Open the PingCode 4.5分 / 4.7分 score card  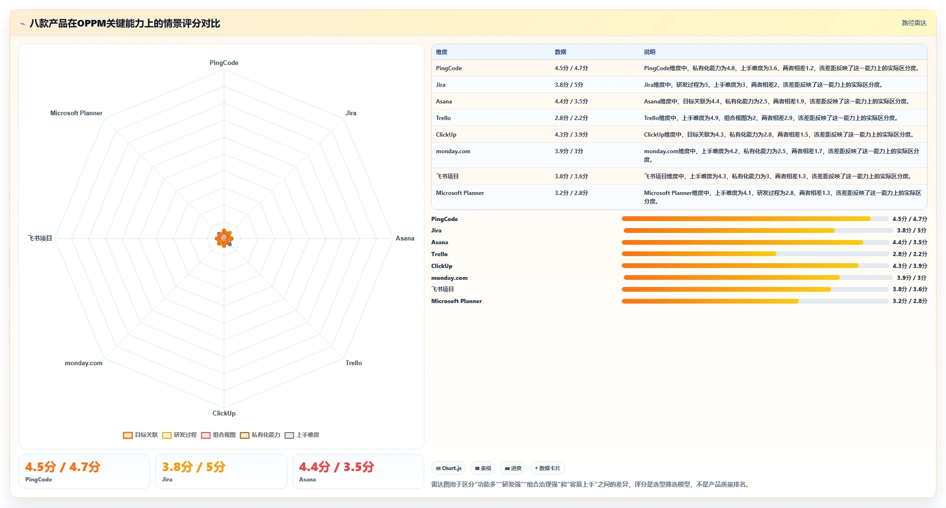pos(84,471)
